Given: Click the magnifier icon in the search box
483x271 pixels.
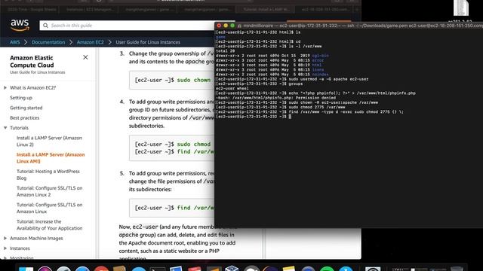Looking at the screenshot, I should (45, 26).
